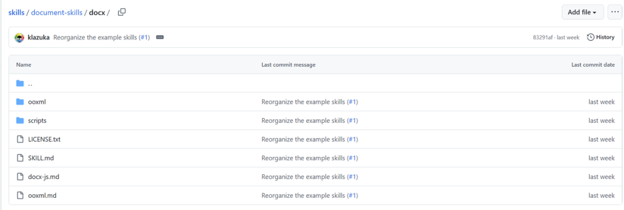
Task: Open the klazuka username link
Action: (x=39, y=37)
